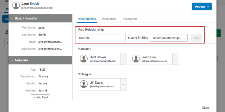Switch to the Evaluatees tab

130,19
